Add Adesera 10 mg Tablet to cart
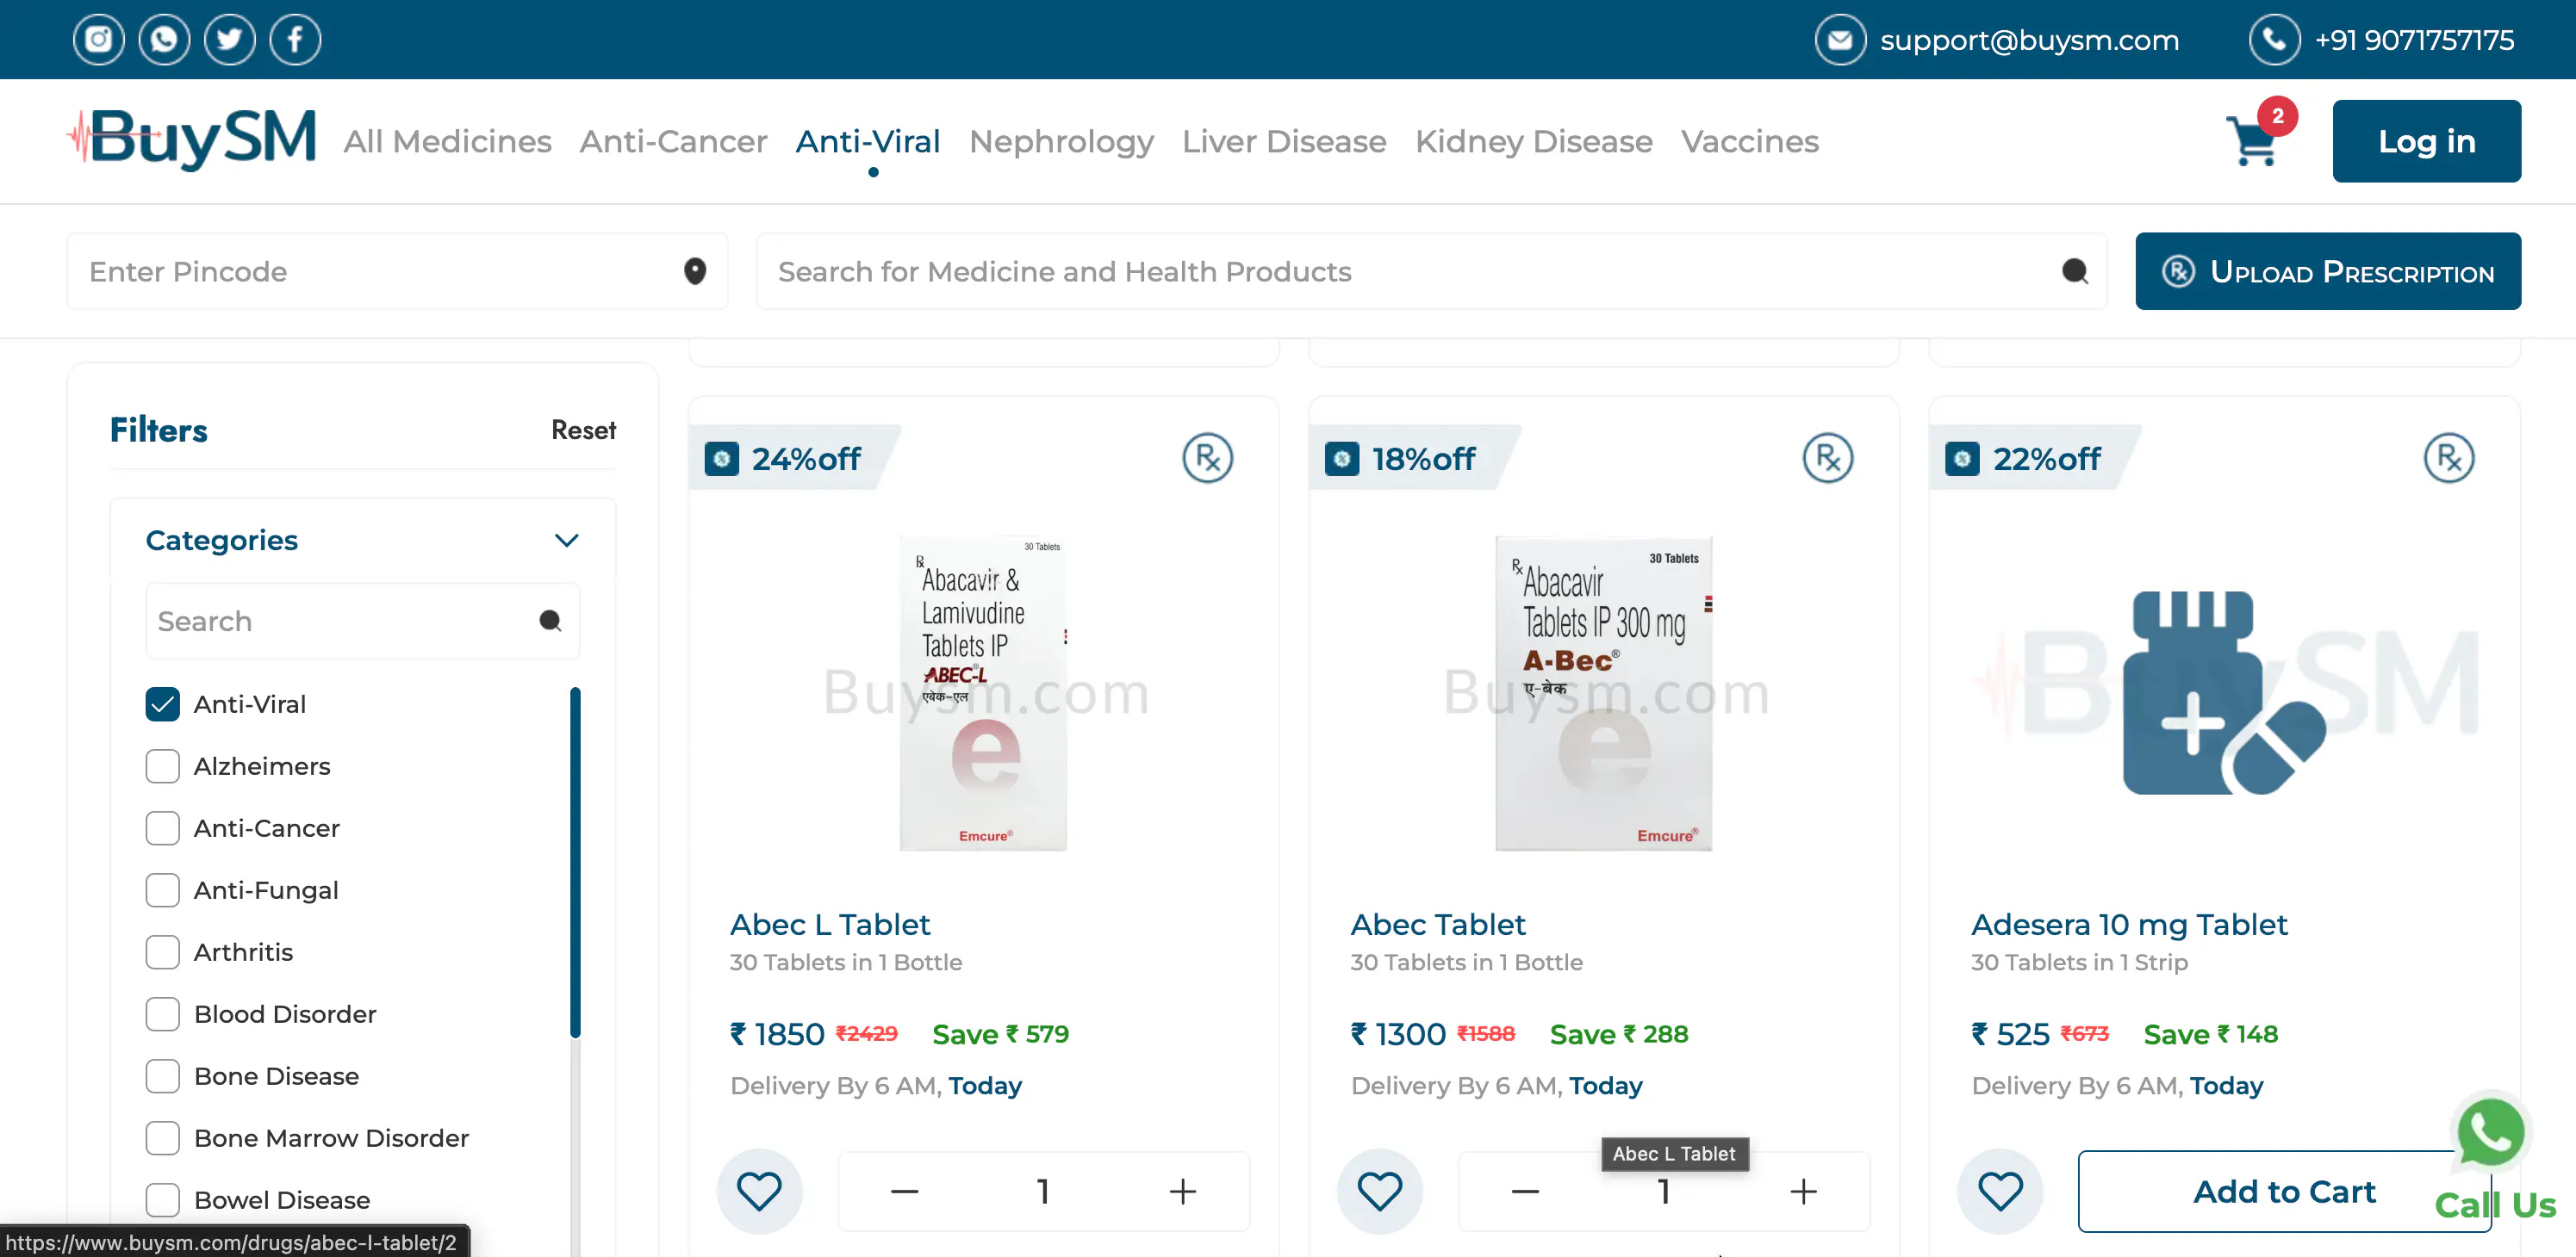The width and height of the screenshot is (2576, 1257). point(2283,1190)
